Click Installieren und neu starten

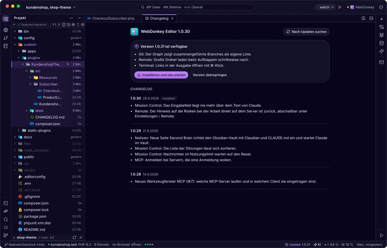click(161, 75)
